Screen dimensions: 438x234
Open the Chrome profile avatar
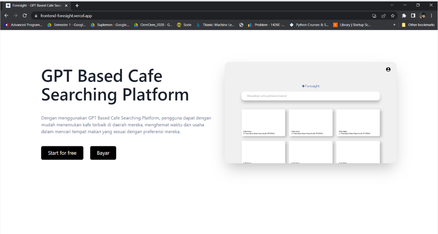coord(422,16)
